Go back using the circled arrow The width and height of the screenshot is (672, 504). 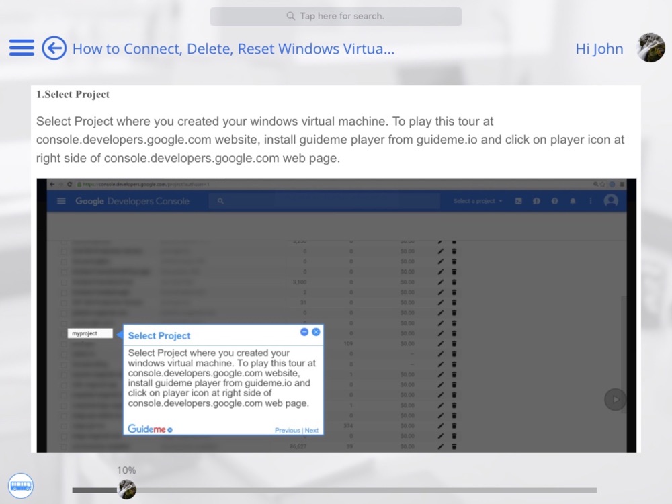[54, 48]
